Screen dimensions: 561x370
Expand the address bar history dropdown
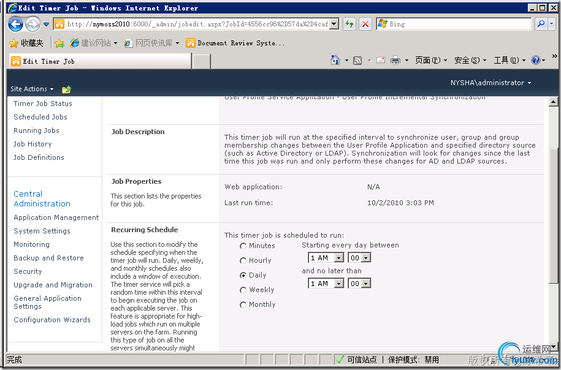[x=334, y=24]
